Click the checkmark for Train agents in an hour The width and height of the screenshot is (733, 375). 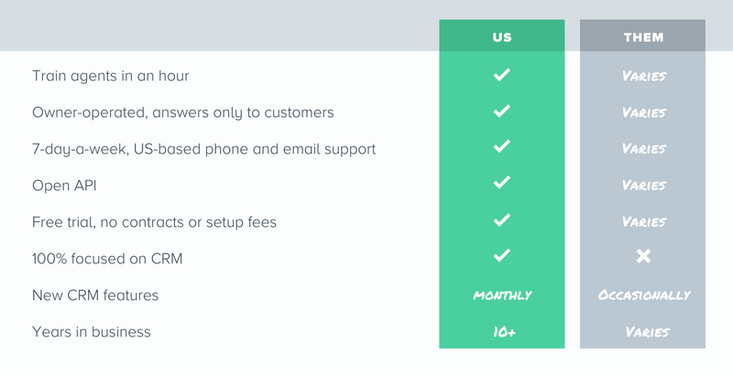pyautogui.click(x=501, y=75)
